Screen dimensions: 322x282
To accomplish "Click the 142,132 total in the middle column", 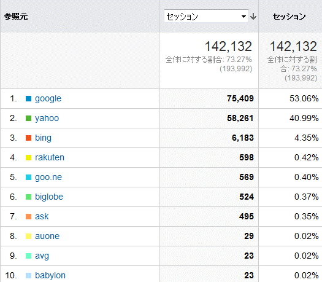I will (228, 47).
